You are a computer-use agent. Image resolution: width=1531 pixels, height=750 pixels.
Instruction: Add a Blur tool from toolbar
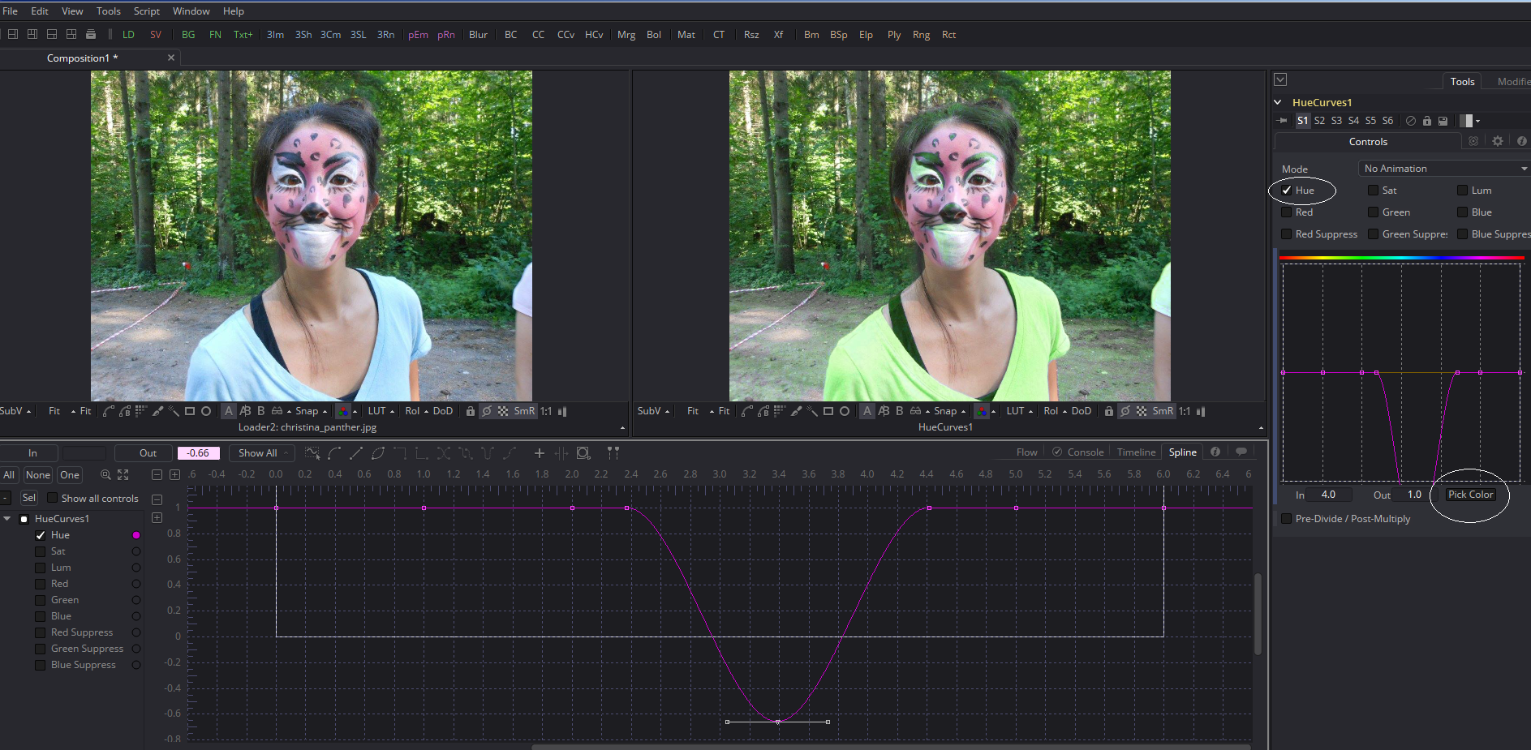click(478, 35)
